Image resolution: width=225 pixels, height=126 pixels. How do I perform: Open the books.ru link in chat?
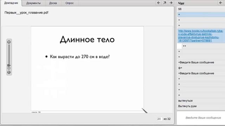(201, 36)
